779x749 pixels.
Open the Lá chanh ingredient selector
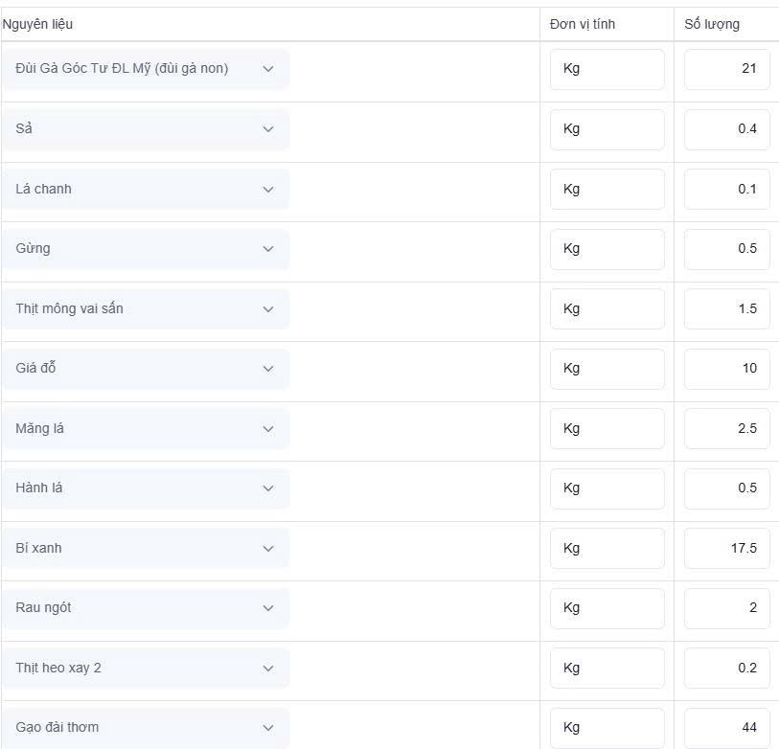tap(145, 190)
